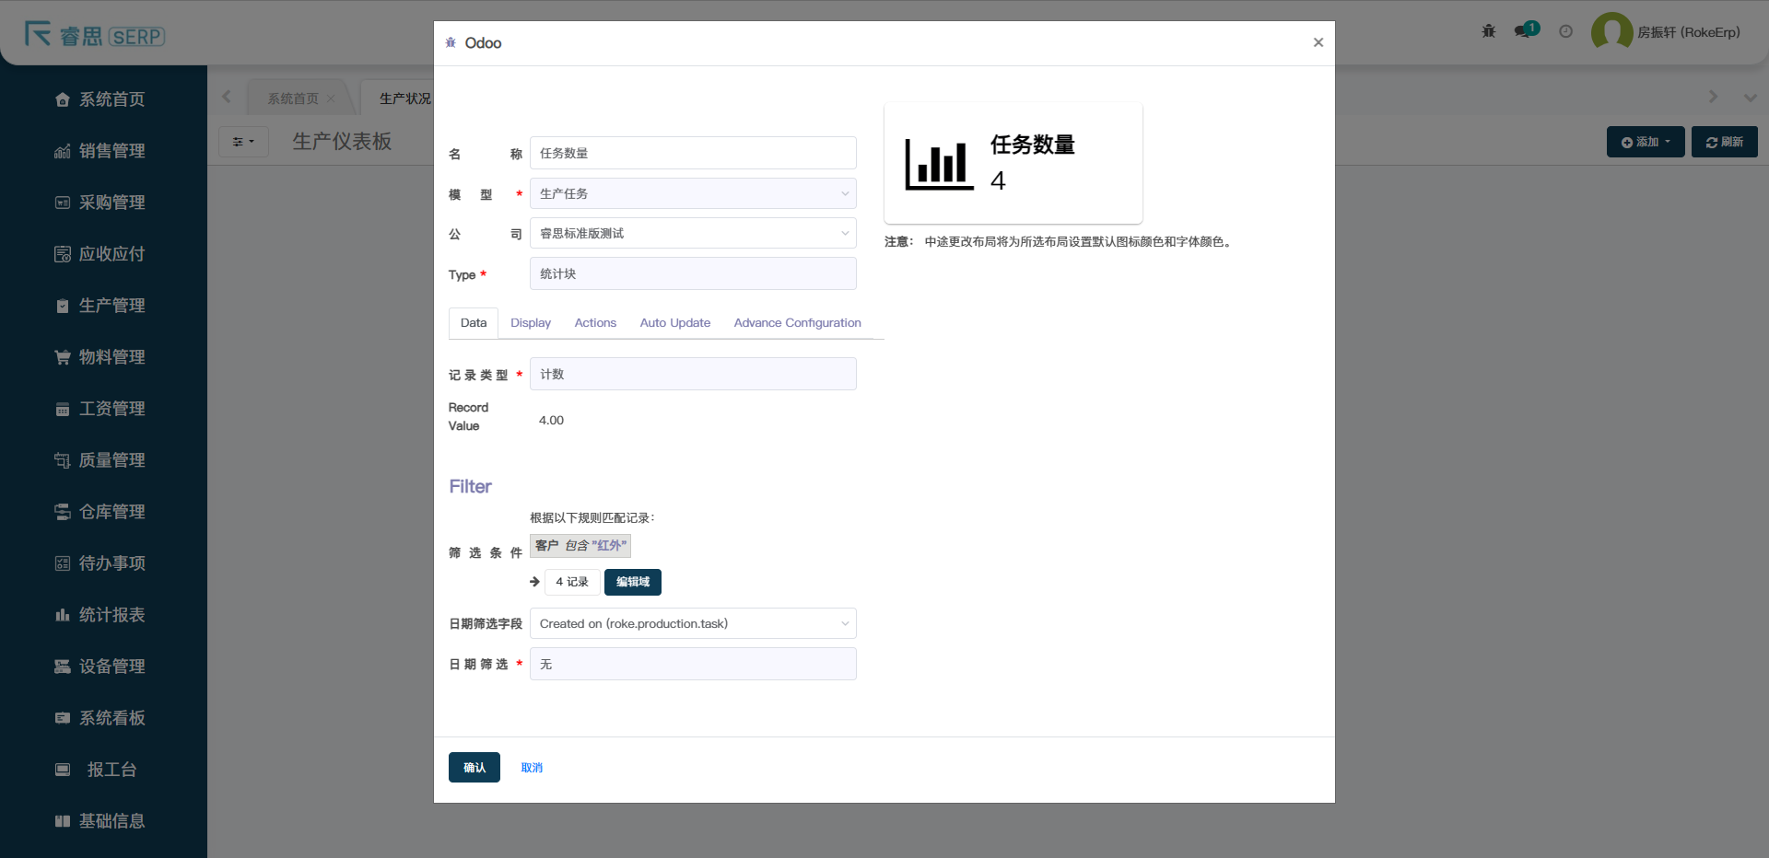Screen dimensions: 1769x858
Task: Go to 统计报表 in the sidebar
Action: point(111,615)
